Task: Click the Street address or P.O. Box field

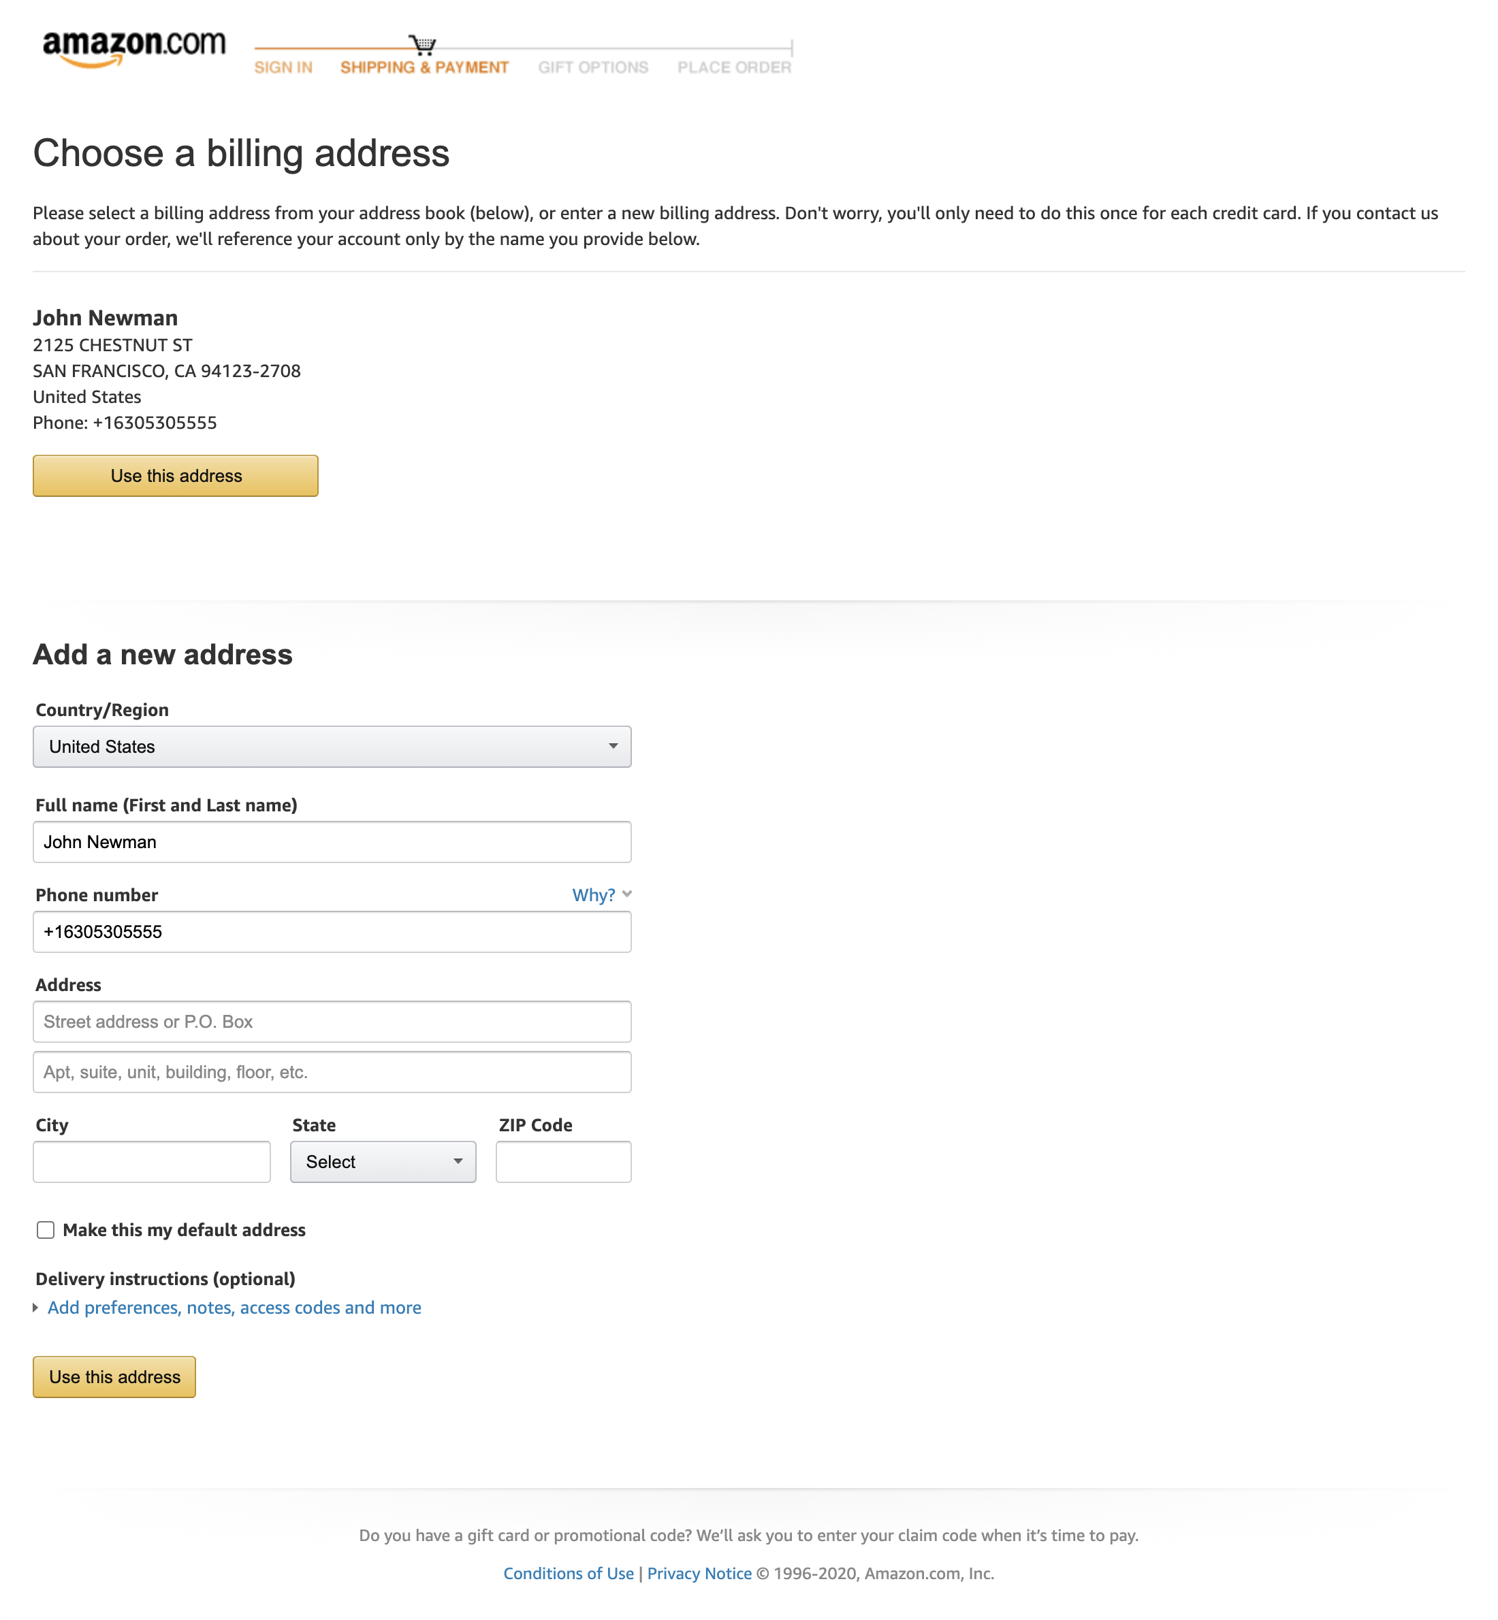Action: (332, 1021)
